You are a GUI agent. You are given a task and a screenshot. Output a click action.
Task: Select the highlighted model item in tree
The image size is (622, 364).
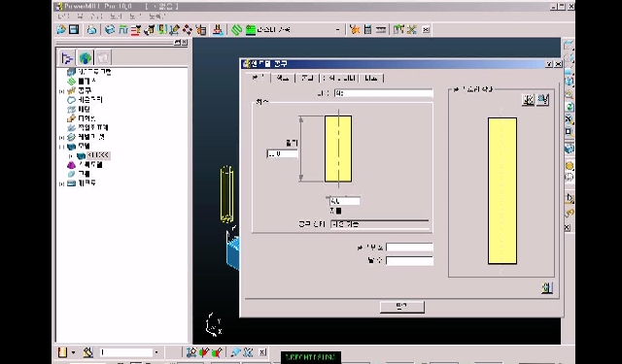(x=98, y=155)
